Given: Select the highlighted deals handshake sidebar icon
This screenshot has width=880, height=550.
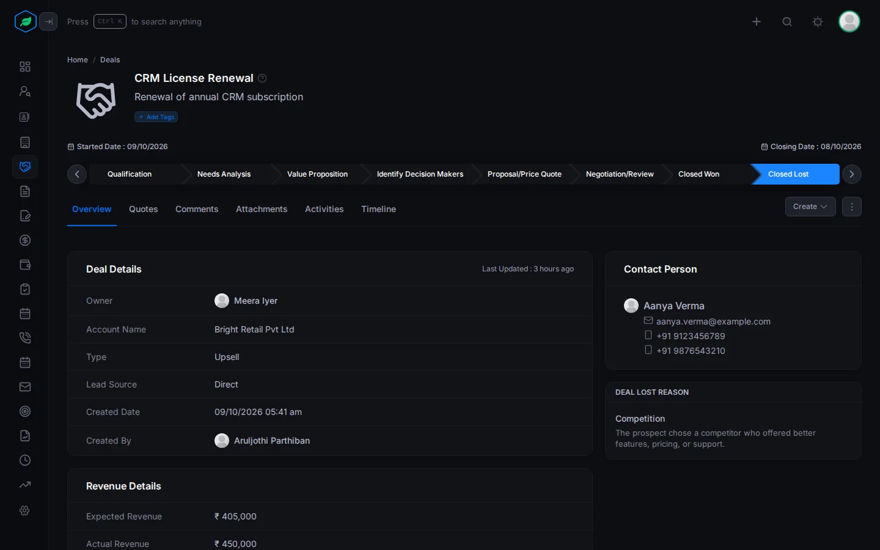Looking at the screenshot, I should pyautogui.click(x=25, y=167).
